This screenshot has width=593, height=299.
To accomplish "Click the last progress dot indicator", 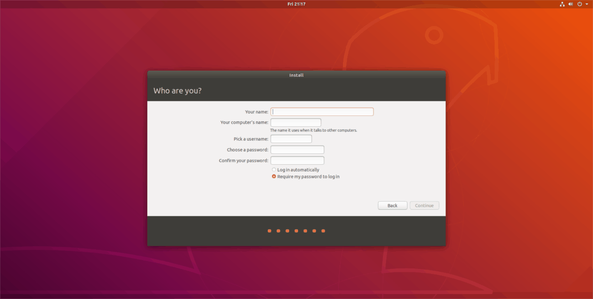I will (x=323, y=230).
